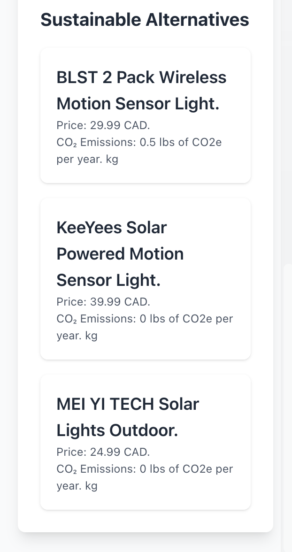Open the "BLST 2 Pack Wireless" title line

click(x=141, y=77)
